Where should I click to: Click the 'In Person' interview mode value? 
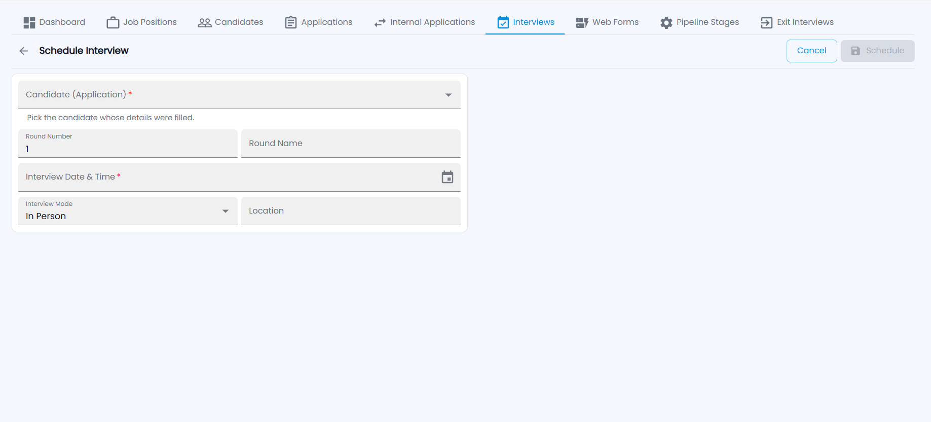coord(46,216)
